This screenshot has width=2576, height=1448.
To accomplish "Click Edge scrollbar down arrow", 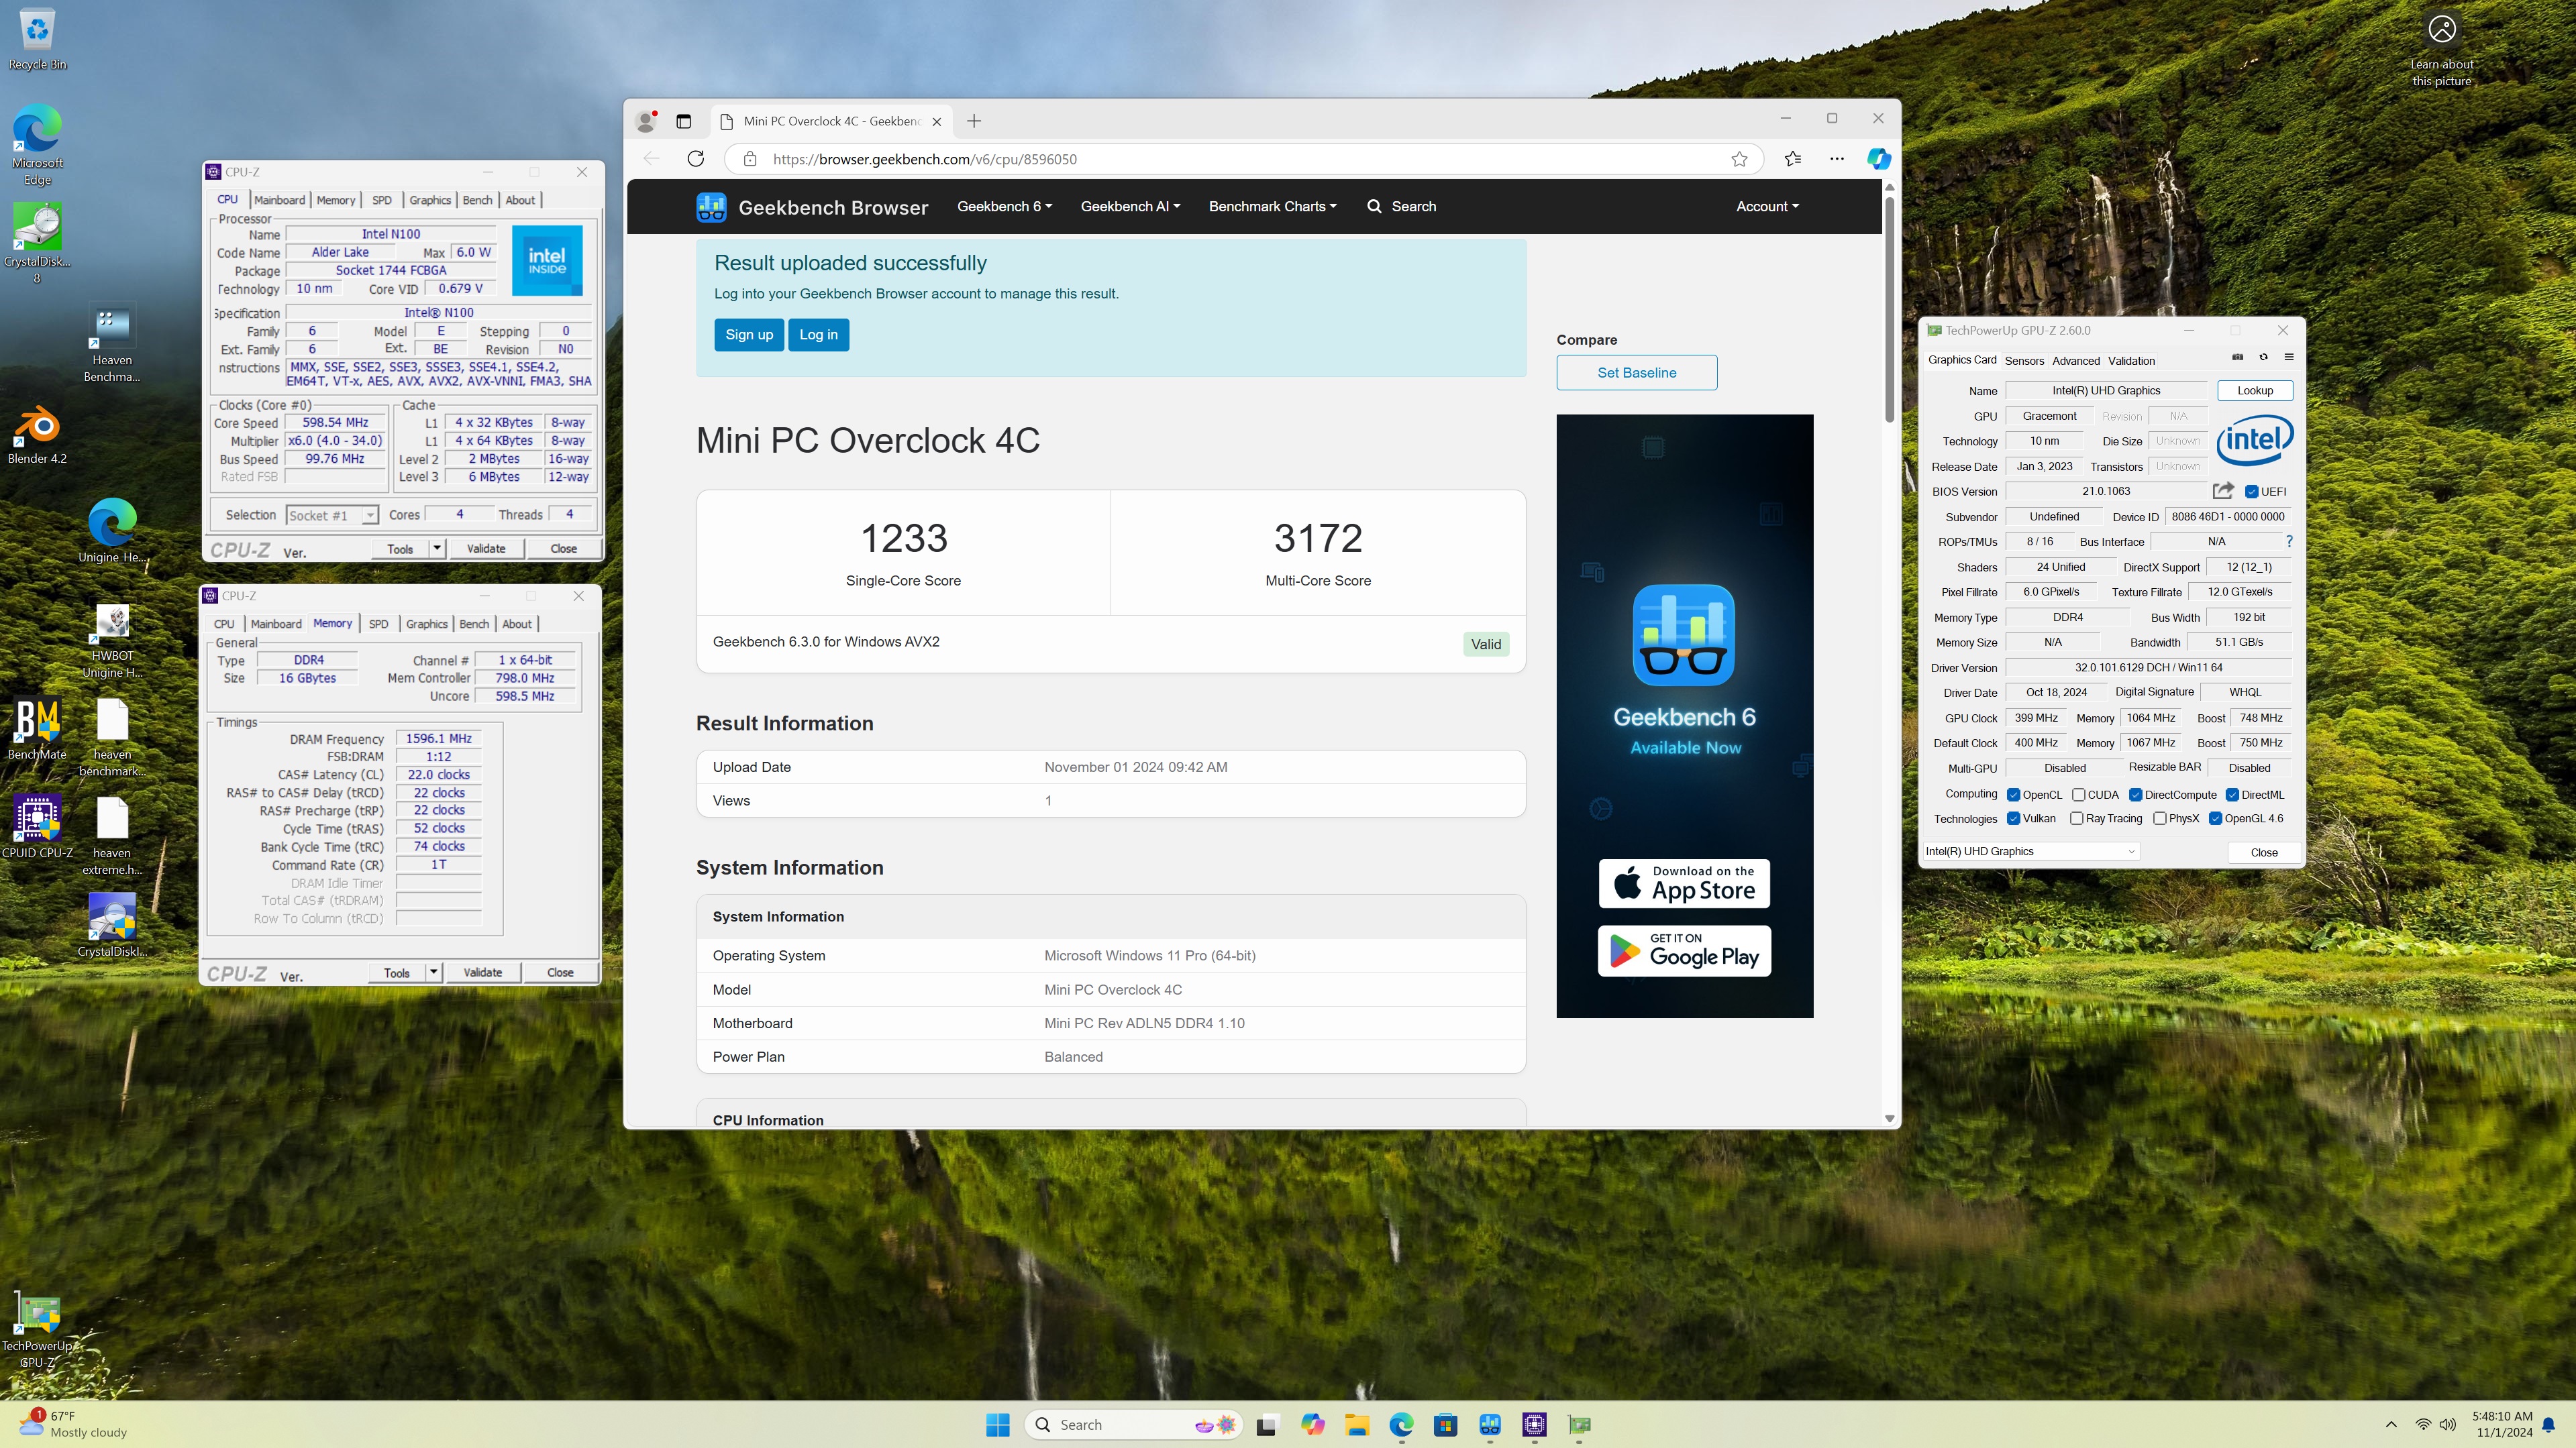I will [1889, 1119].
